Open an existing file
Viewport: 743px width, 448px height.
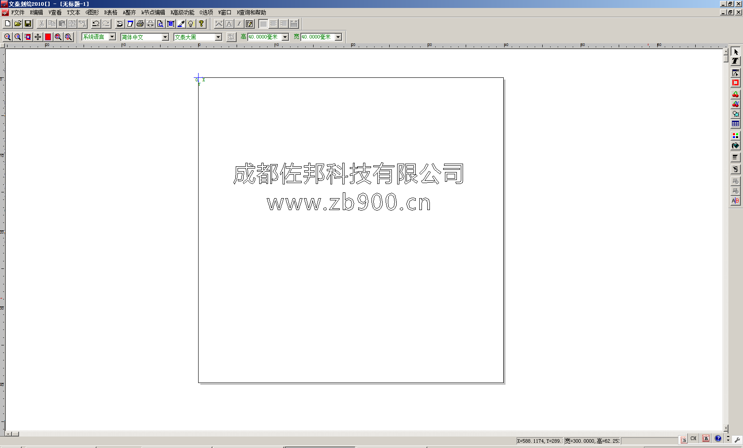coord(18,23)
